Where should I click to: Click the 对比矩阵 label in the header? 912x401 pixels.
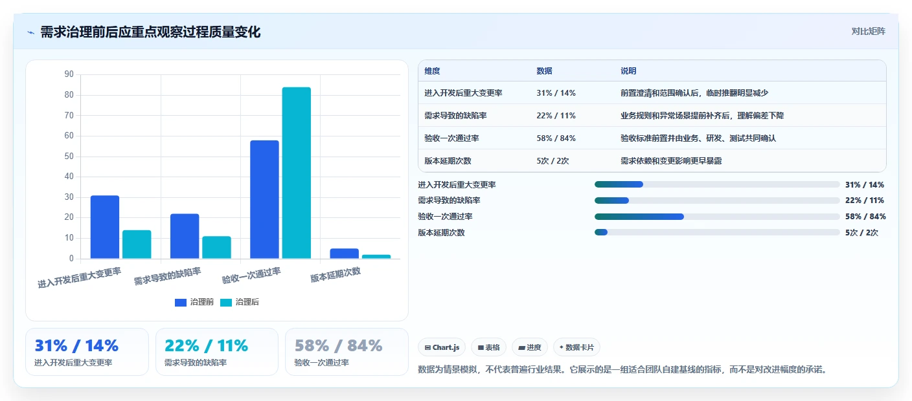coord(868,31)
